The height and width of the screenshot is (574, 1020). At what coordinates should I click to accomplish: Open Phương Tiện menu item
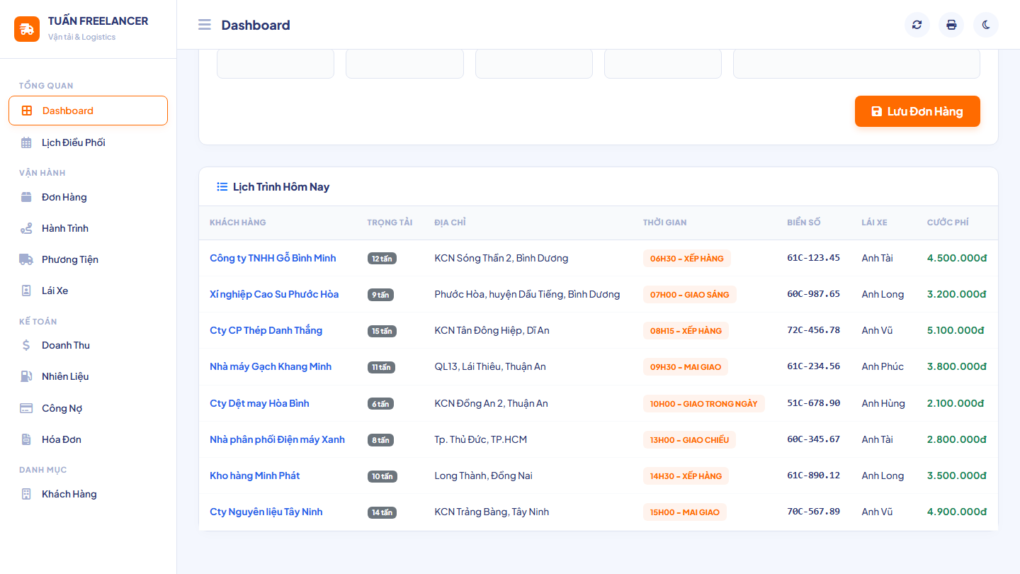(x=88, y=259)
